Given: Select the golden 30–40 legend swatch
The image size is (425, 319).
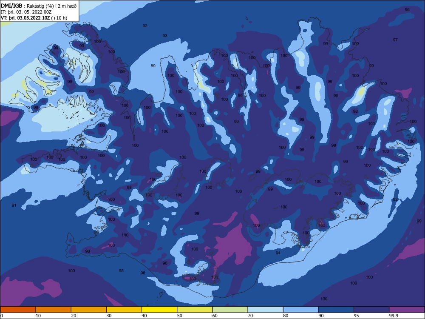Looking at the screenshot, I should coord(124,310).
